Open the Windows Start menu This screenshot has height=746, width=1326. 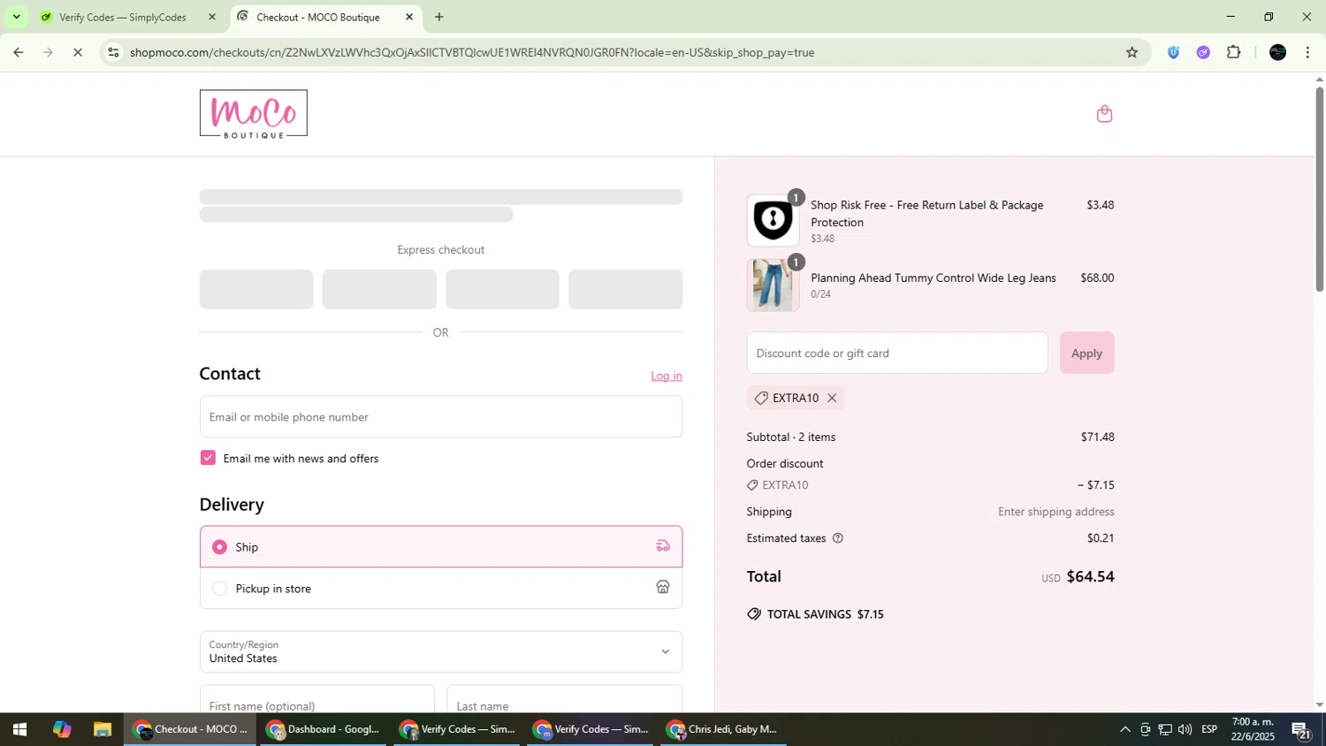click(19, 729)
